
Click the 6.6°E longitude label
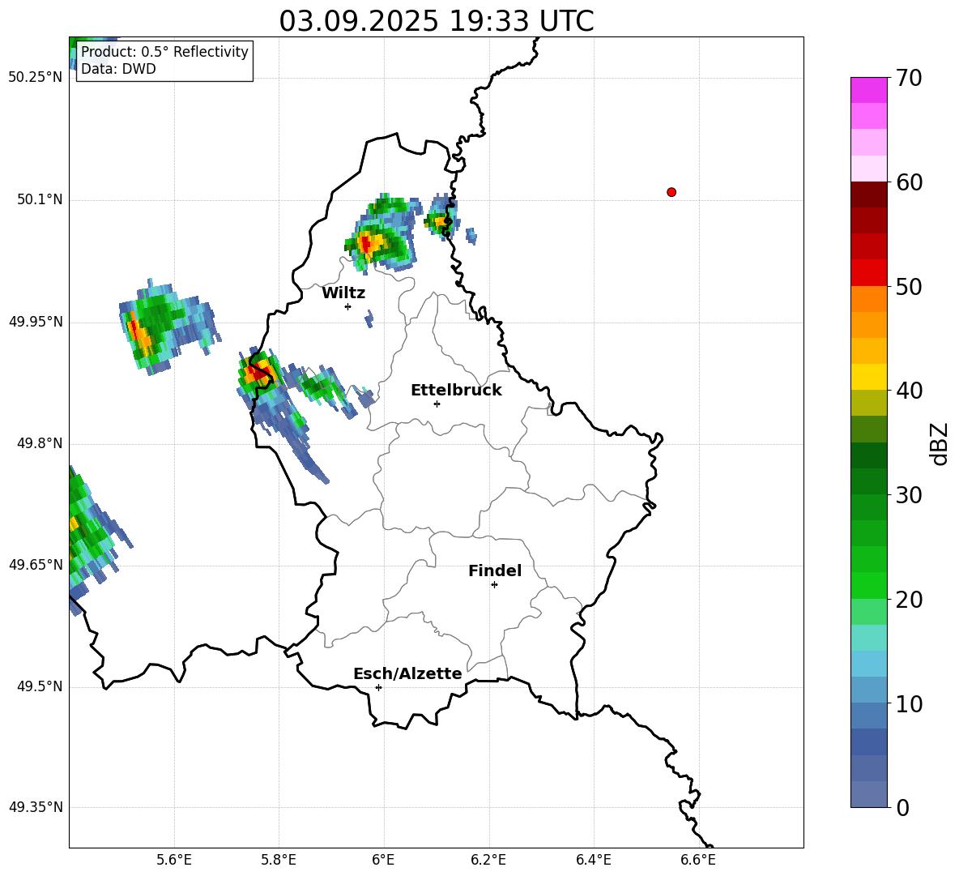tap(698, 860)
